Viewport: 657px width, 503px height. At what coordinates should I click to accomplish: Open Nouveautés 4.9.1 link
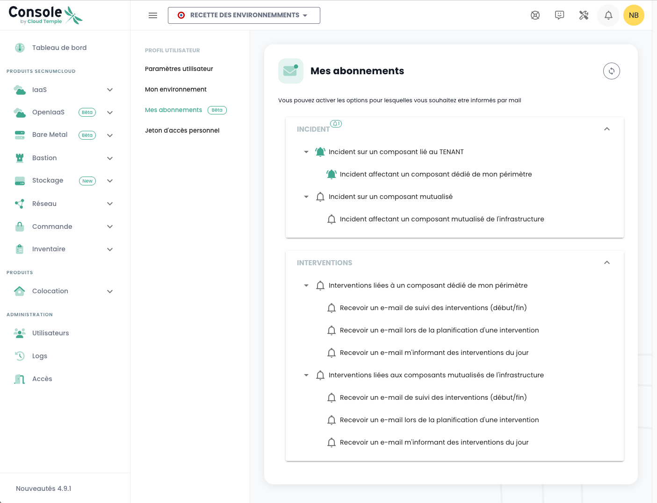tap(43, 489)
